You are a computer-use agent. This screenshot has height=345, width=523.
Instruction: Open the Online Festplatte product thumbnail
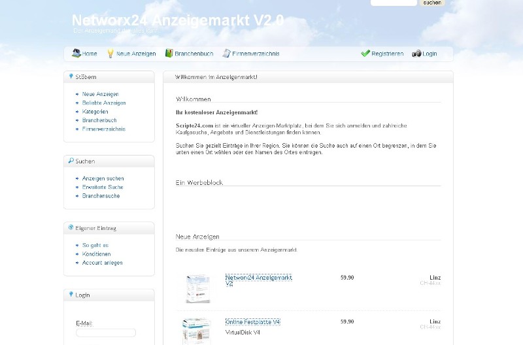(x=197, y=330)
